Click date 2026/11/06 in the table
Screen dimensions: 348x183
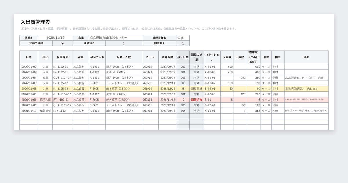pos(29,94)
